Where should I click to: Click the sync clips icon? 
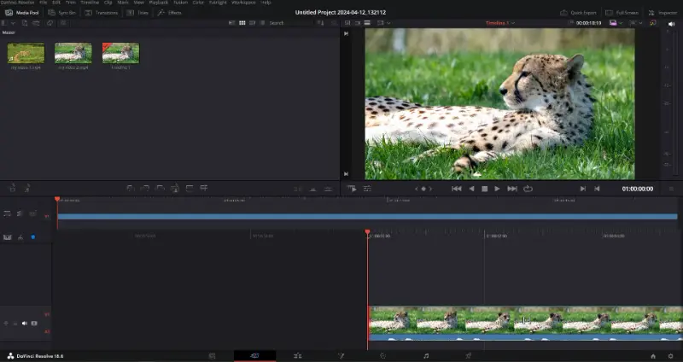point(50,23)
